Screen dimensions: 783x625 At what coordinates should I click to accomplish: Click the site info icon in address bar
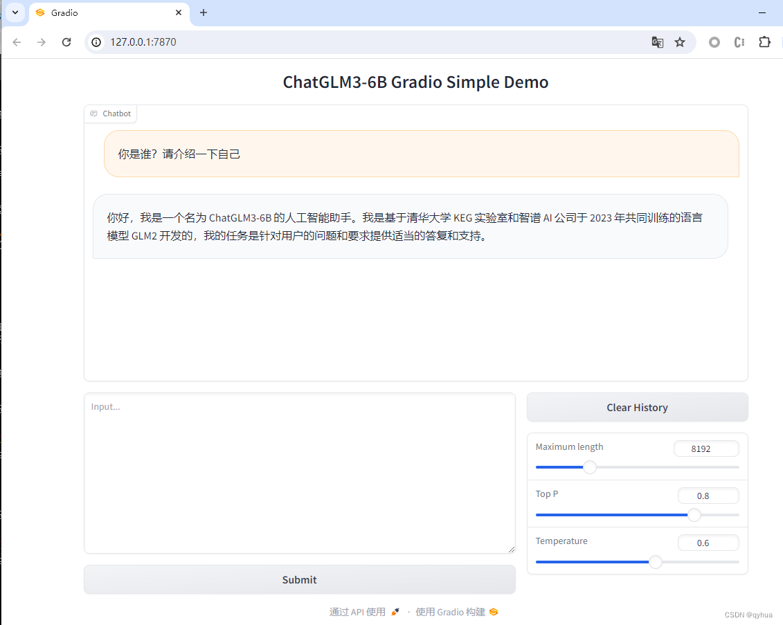click(x=96, y=42)
